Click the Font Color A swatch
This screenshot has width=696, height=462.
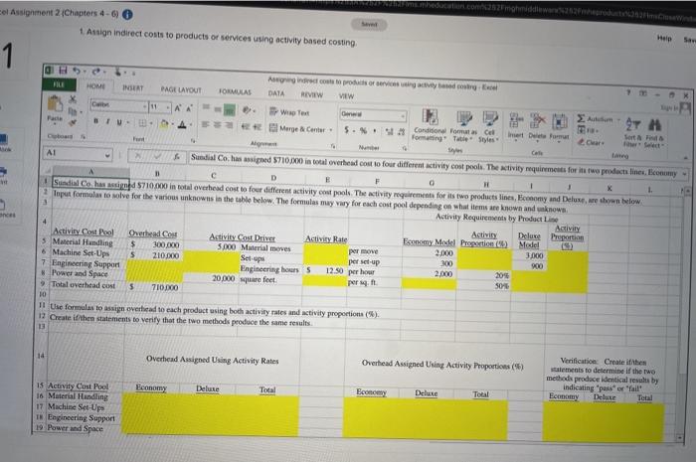tap(182, 124)
